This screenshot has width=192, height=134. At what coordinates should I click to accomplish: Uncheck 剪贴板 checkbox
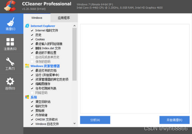(x=32, y=111)
